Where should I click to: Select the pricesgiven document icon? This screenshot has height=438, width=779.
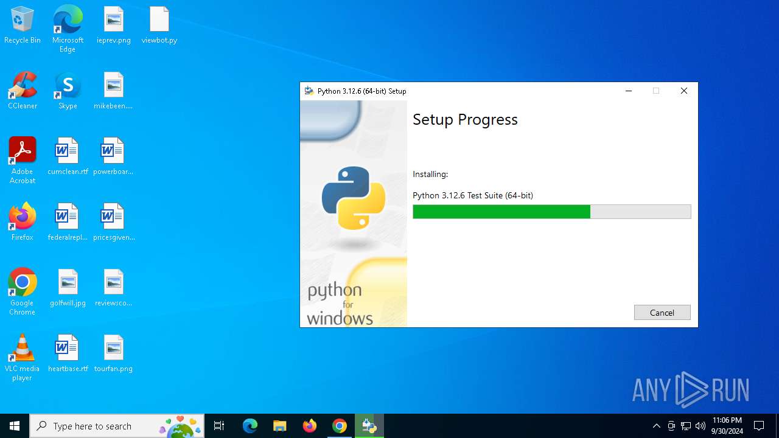114,223
